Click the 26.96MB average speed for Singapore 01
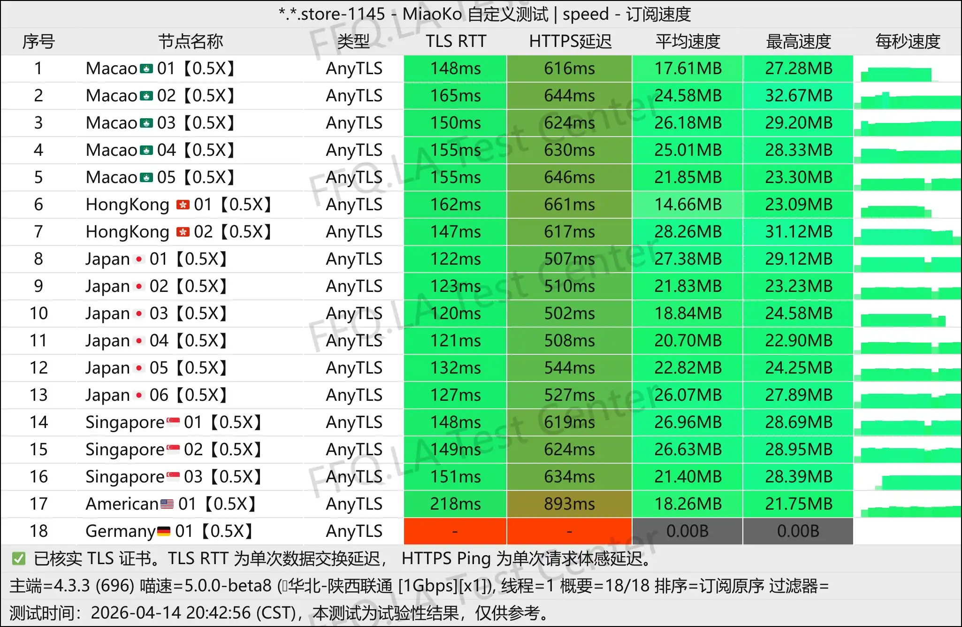 tap(687, 423)
